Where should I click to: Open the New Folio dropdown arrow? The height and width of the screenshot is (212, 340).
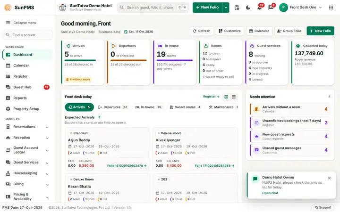[226, 8]
